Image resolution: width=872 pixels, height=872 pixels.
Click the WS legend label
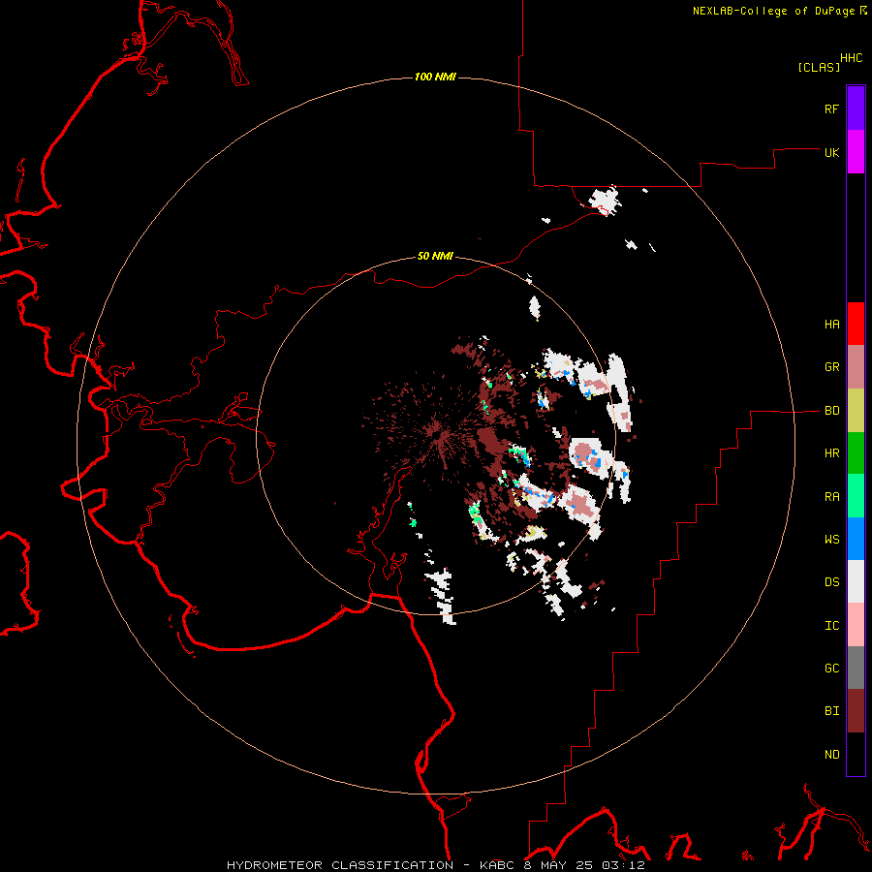click(831, 540)
